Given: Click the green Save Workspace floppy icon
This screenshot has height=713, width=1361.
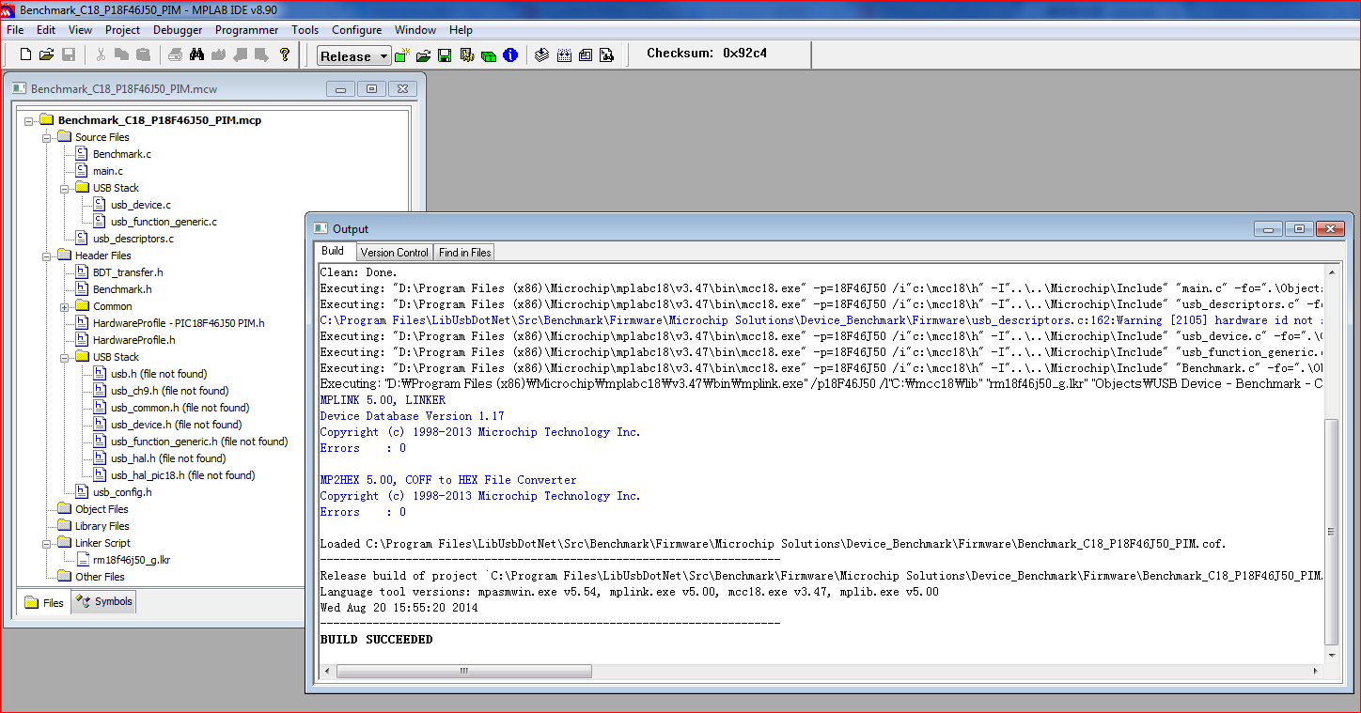Looking at the screenshot, I should (x=445, y=55).
